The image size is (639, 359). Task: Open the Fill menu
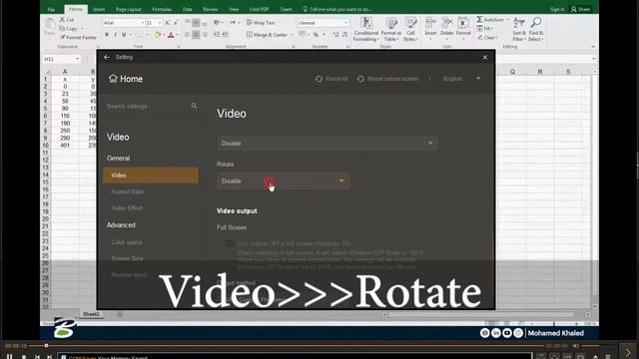pos(485,29)
